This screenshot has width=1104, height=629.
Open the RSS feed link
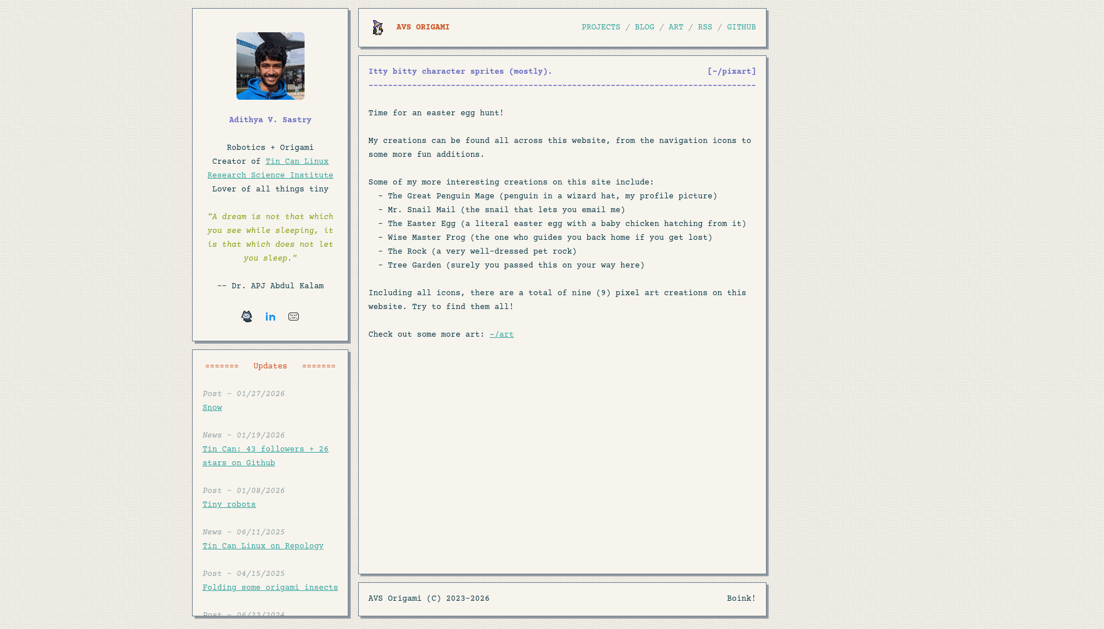click(705, 27)
